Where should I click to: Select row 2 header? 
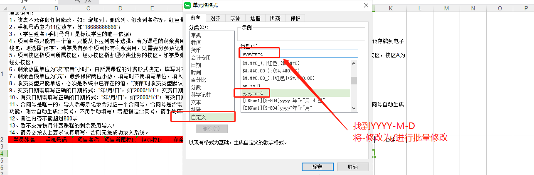4,139
